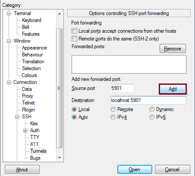195x176 pixels.
Task: Click the Add forwarded port button
Action: [x=173, y=89]
